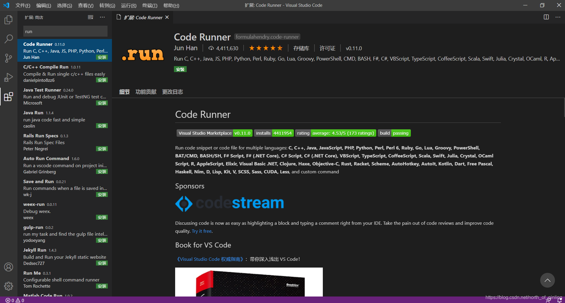Image resolution: width=565 pixels, height=303 pixels.
Task: Select Auto Run Command in the list
Action: tap(65, 165)
